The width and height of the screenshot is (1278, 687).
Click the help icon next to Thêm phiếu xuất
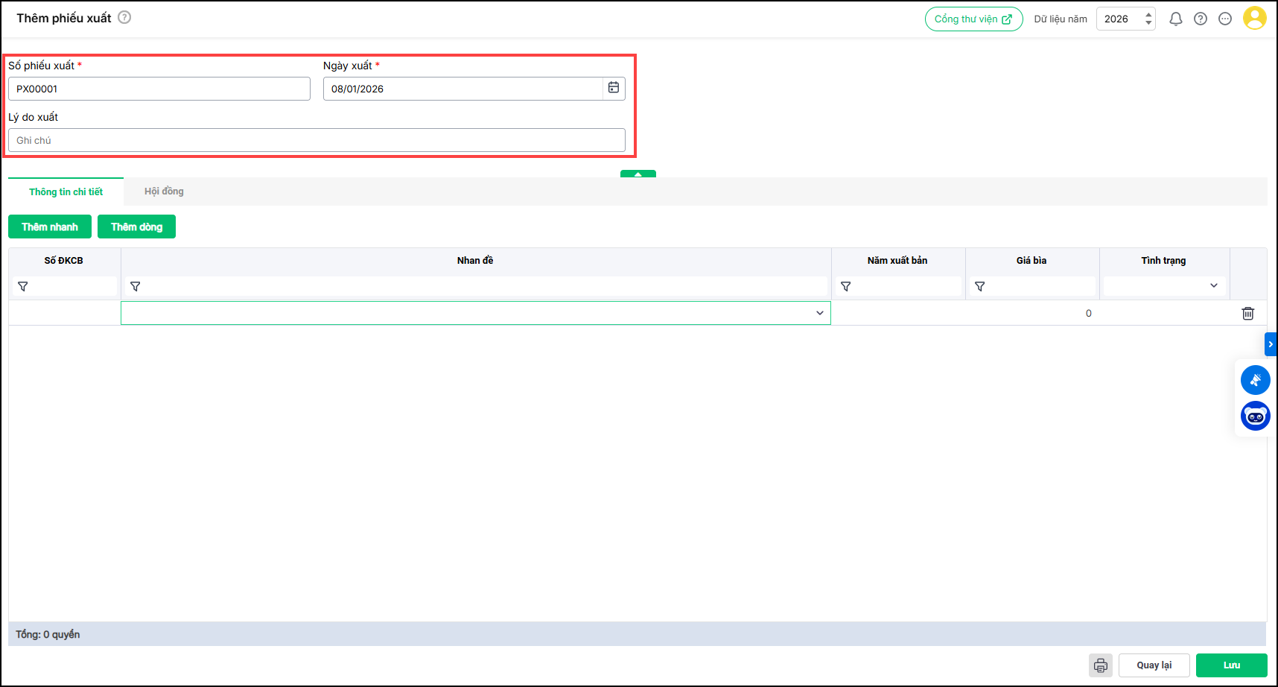(124, 17)
